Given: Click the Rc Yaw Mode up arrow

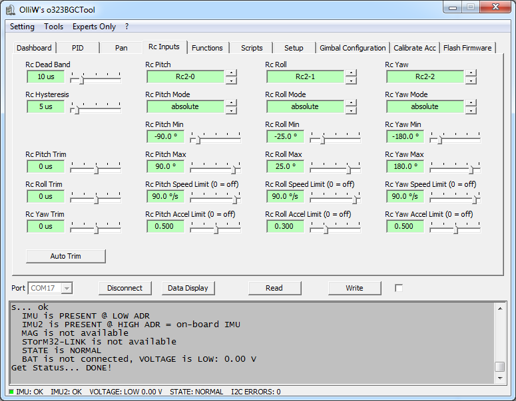Looking at the screenshot, I should click(x=471, y=103).
